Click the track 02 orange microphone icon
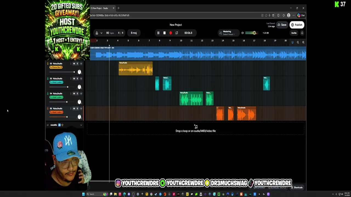The height and width of the screenshot is (197, 351). point(48,63)
